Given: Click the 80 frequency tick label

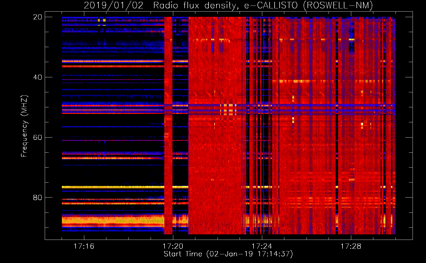Looking at the screenshot, I should [38, 198].
